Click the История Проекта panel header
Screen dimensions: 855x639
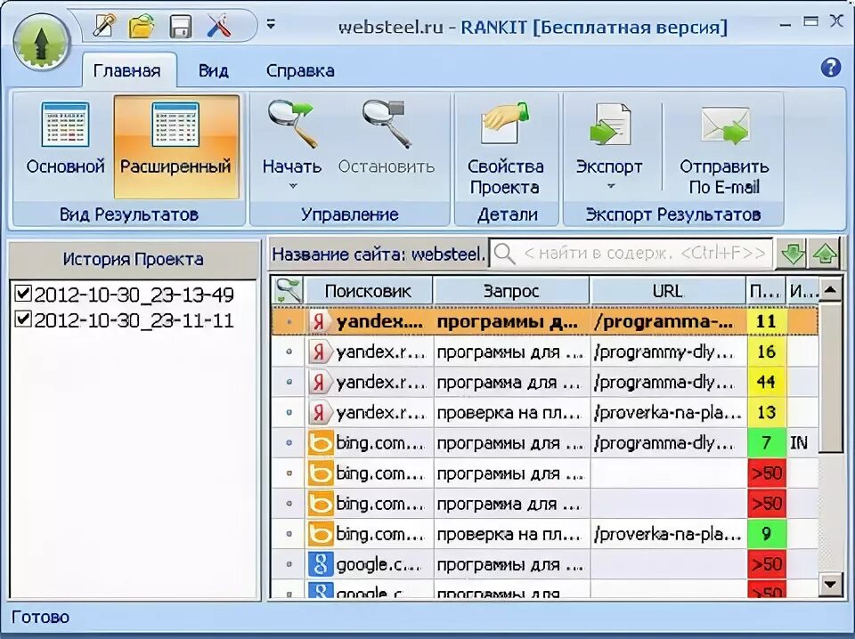tap(134, 259)
